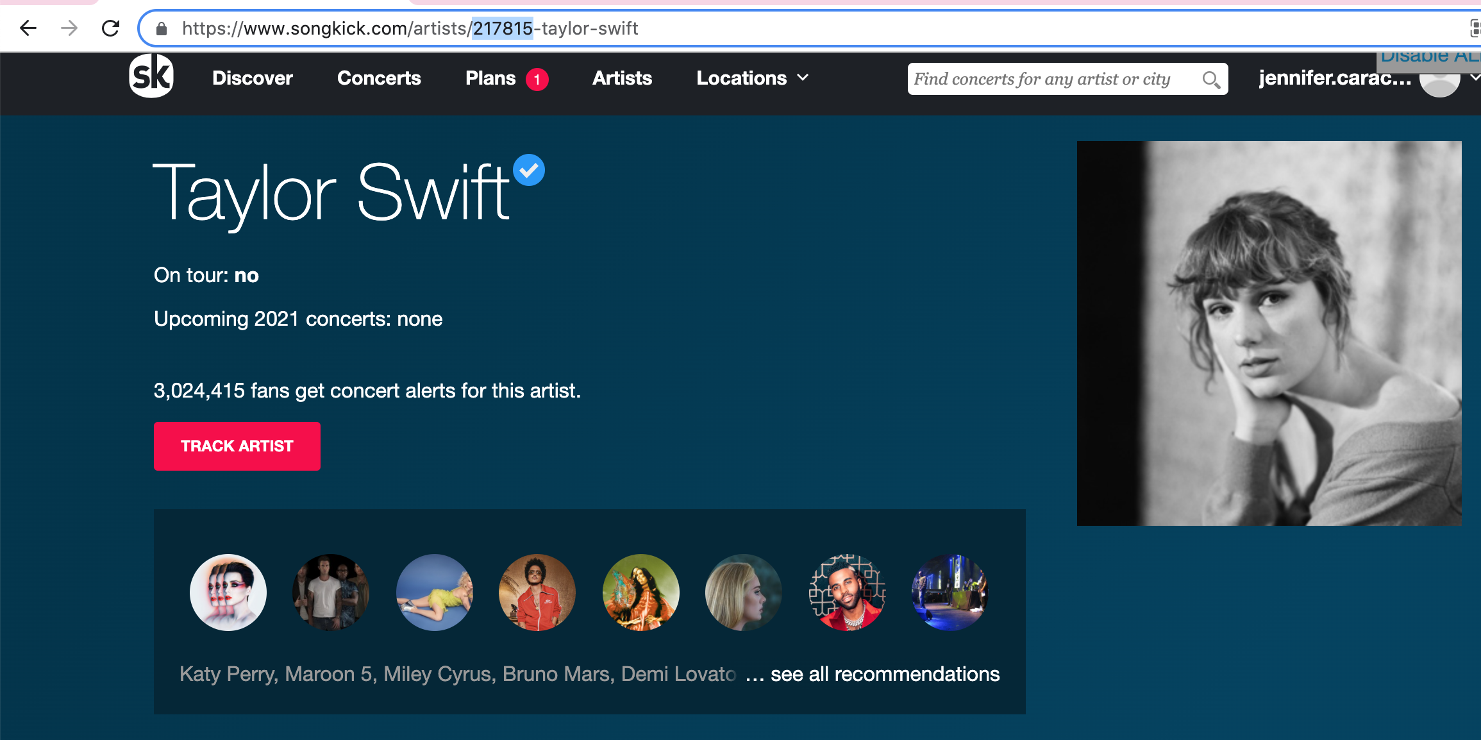The height and width of the screenshot is (740, 1481).
Task: Expand the account menu chevron
Action: click(x=1475, y=78)
